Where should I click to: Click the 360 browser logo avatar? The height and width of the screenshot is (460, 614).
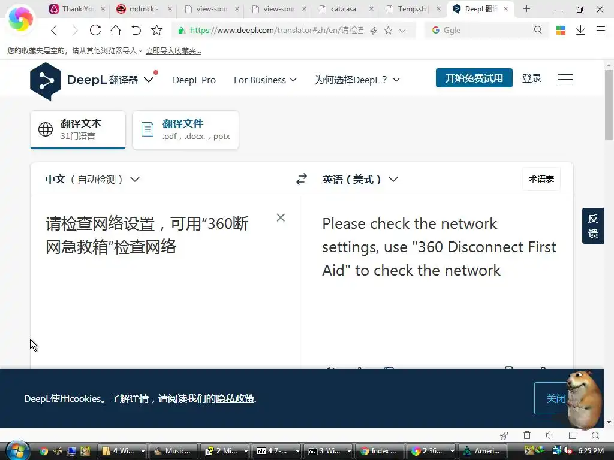(x=20, y=19)
